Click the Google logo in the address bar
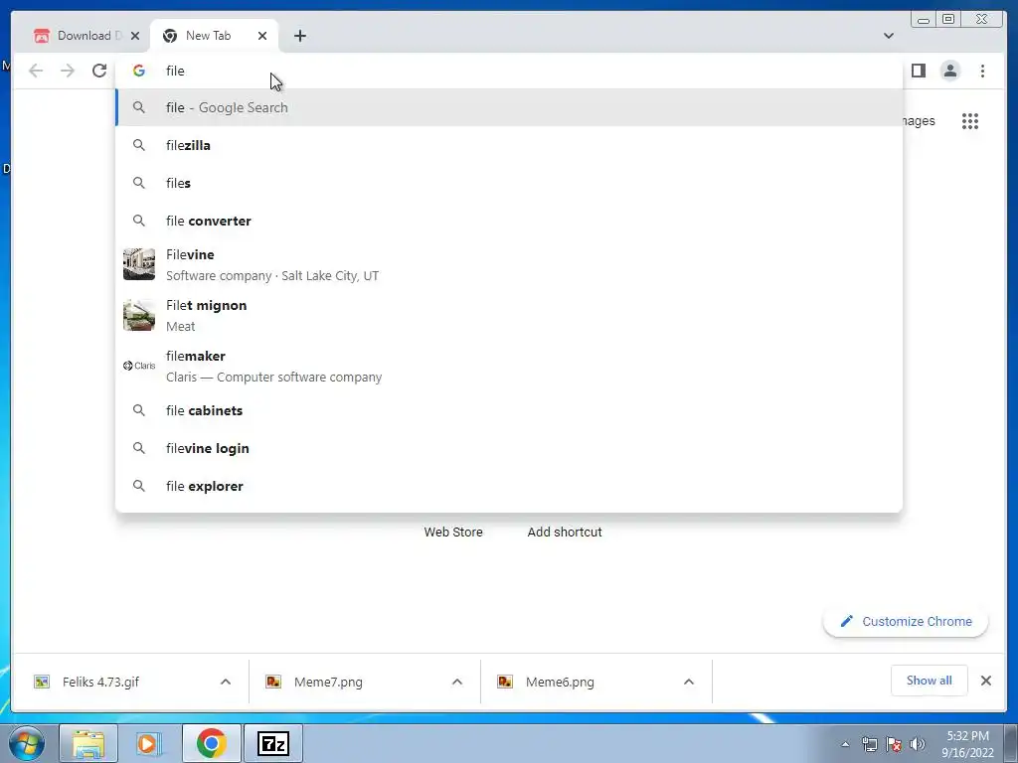 click(139, 71)
